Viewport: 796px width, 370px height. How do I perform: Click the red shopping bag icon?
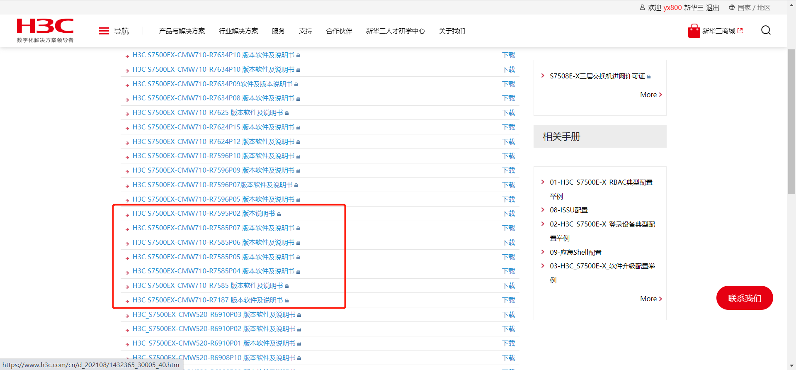[x=694, y=31]
